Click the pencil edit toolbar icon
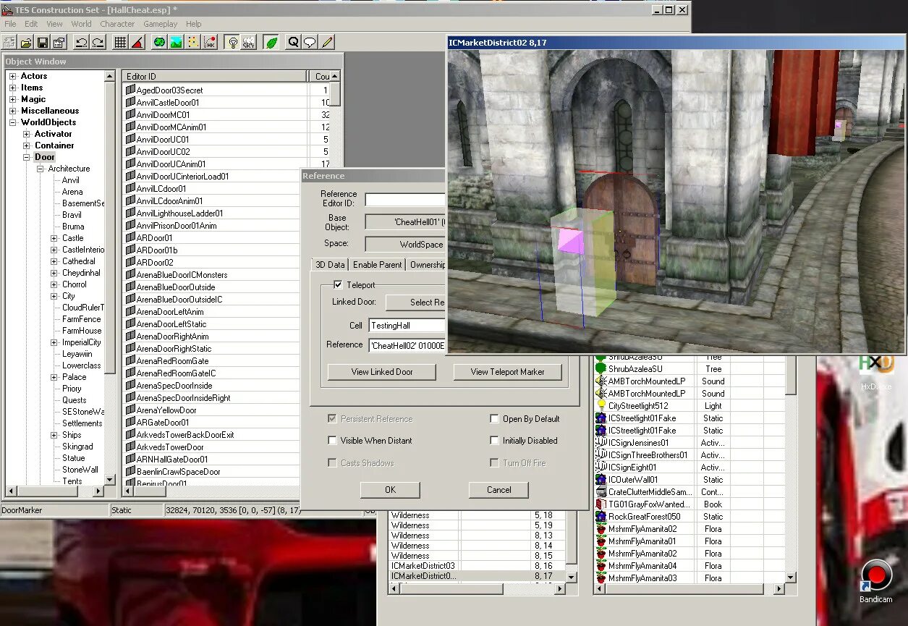 [327, 43]
